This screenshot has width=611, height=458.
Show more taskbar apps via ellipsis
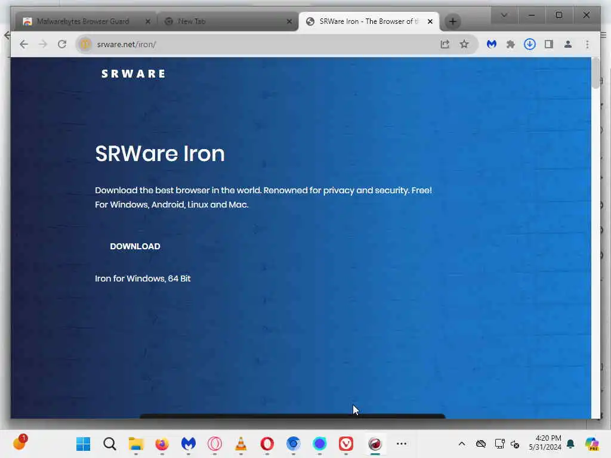pyautogui.click(x=402, y=444)
